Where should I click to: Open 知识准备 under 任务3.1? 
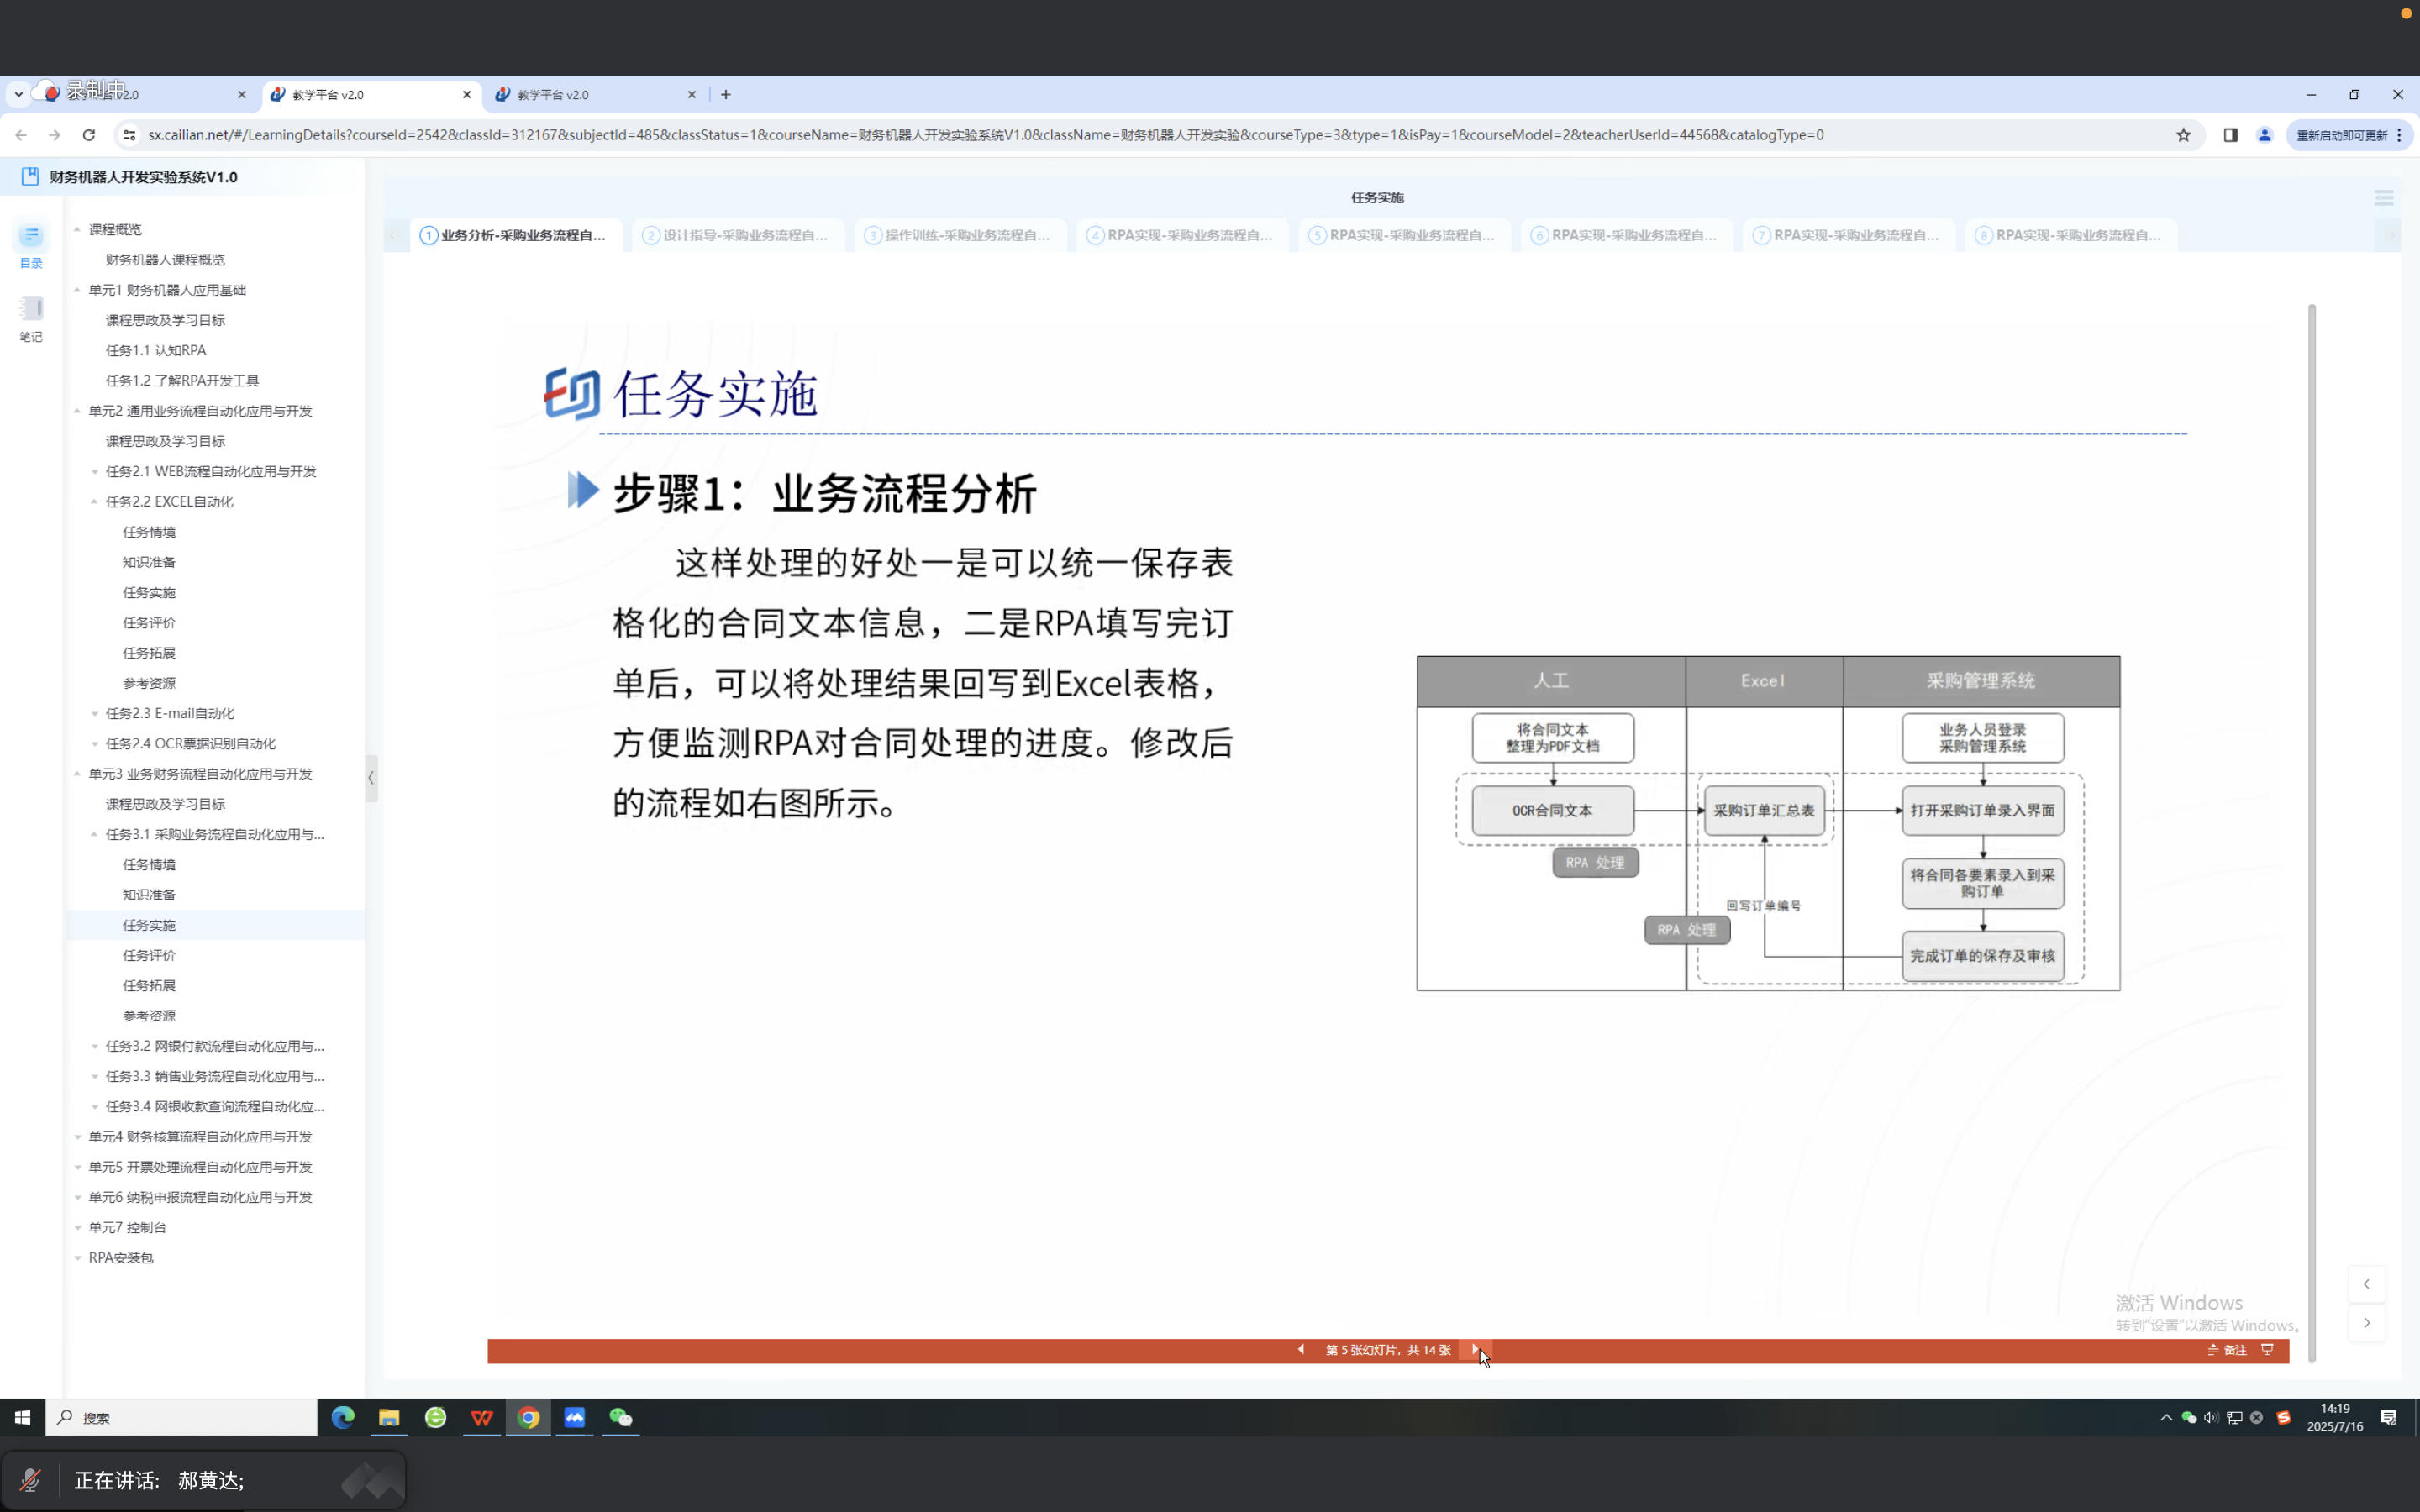[149, 895]
